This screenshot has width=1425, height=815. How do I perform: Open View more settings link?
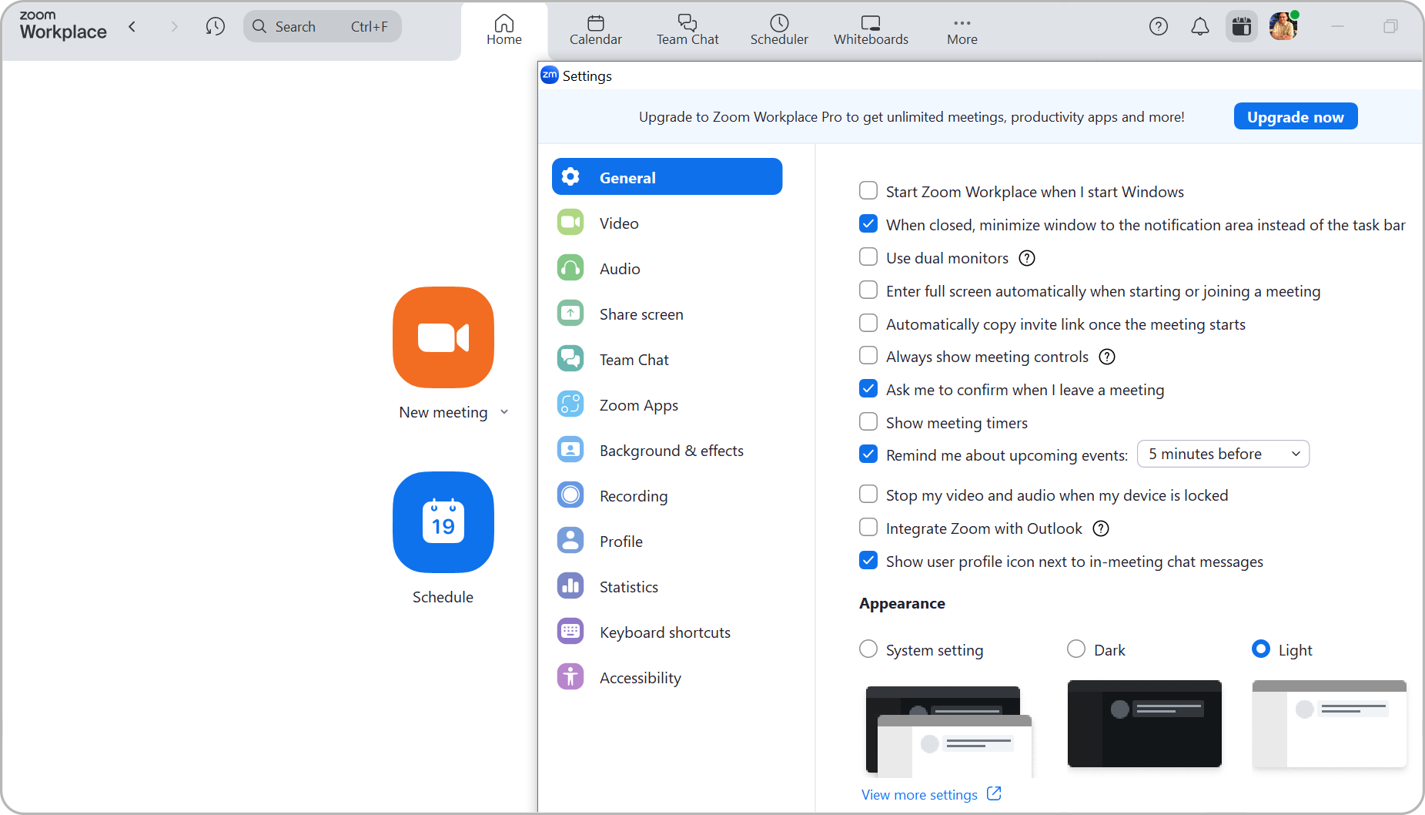click(920, 793)
